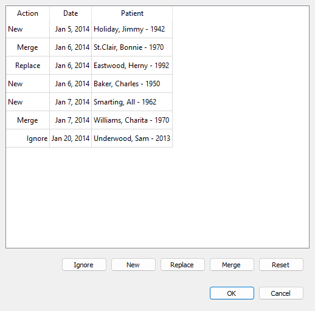Confirm with the OK button

[232, 293]
